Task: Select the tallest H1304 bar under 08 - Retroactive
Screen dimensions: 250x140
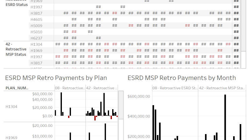Action: [x=61, y=104]
